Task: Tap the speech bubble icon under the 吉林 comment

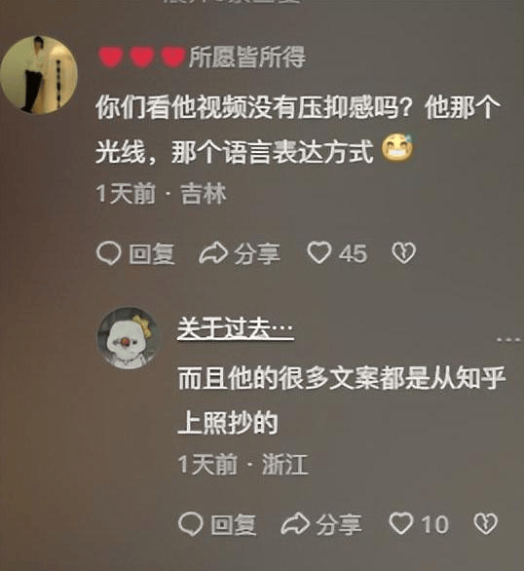Action: click(109, 253)
